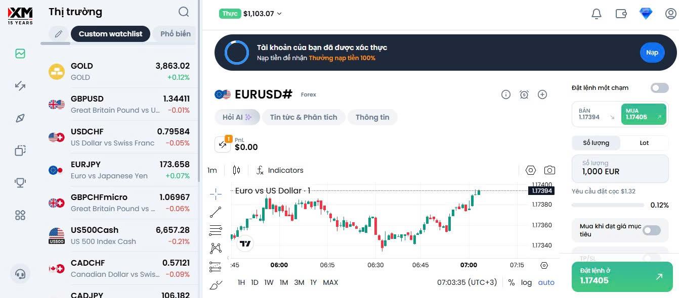The height and width of the screenshot is (298, 679).
Task: Open the candlestick chart type menu
Action: pos(236,170)
